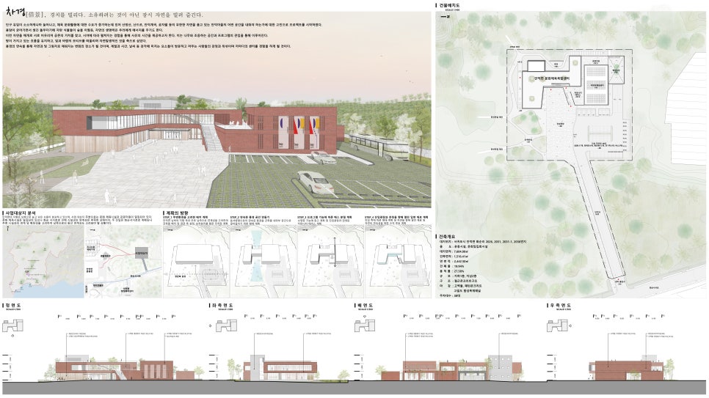Screen dimensions: 709x398
Task: Click the '1,516.41㎡' building area value
Action: click(462, 256)
